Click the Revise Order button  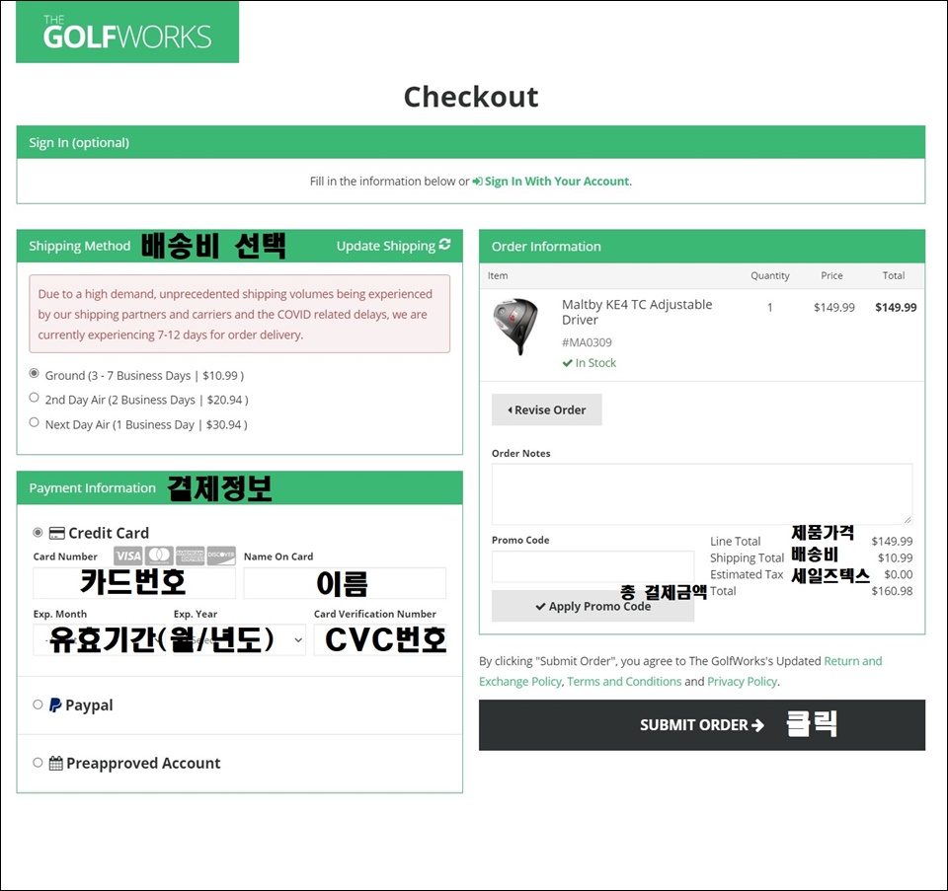tap(546, 409)
